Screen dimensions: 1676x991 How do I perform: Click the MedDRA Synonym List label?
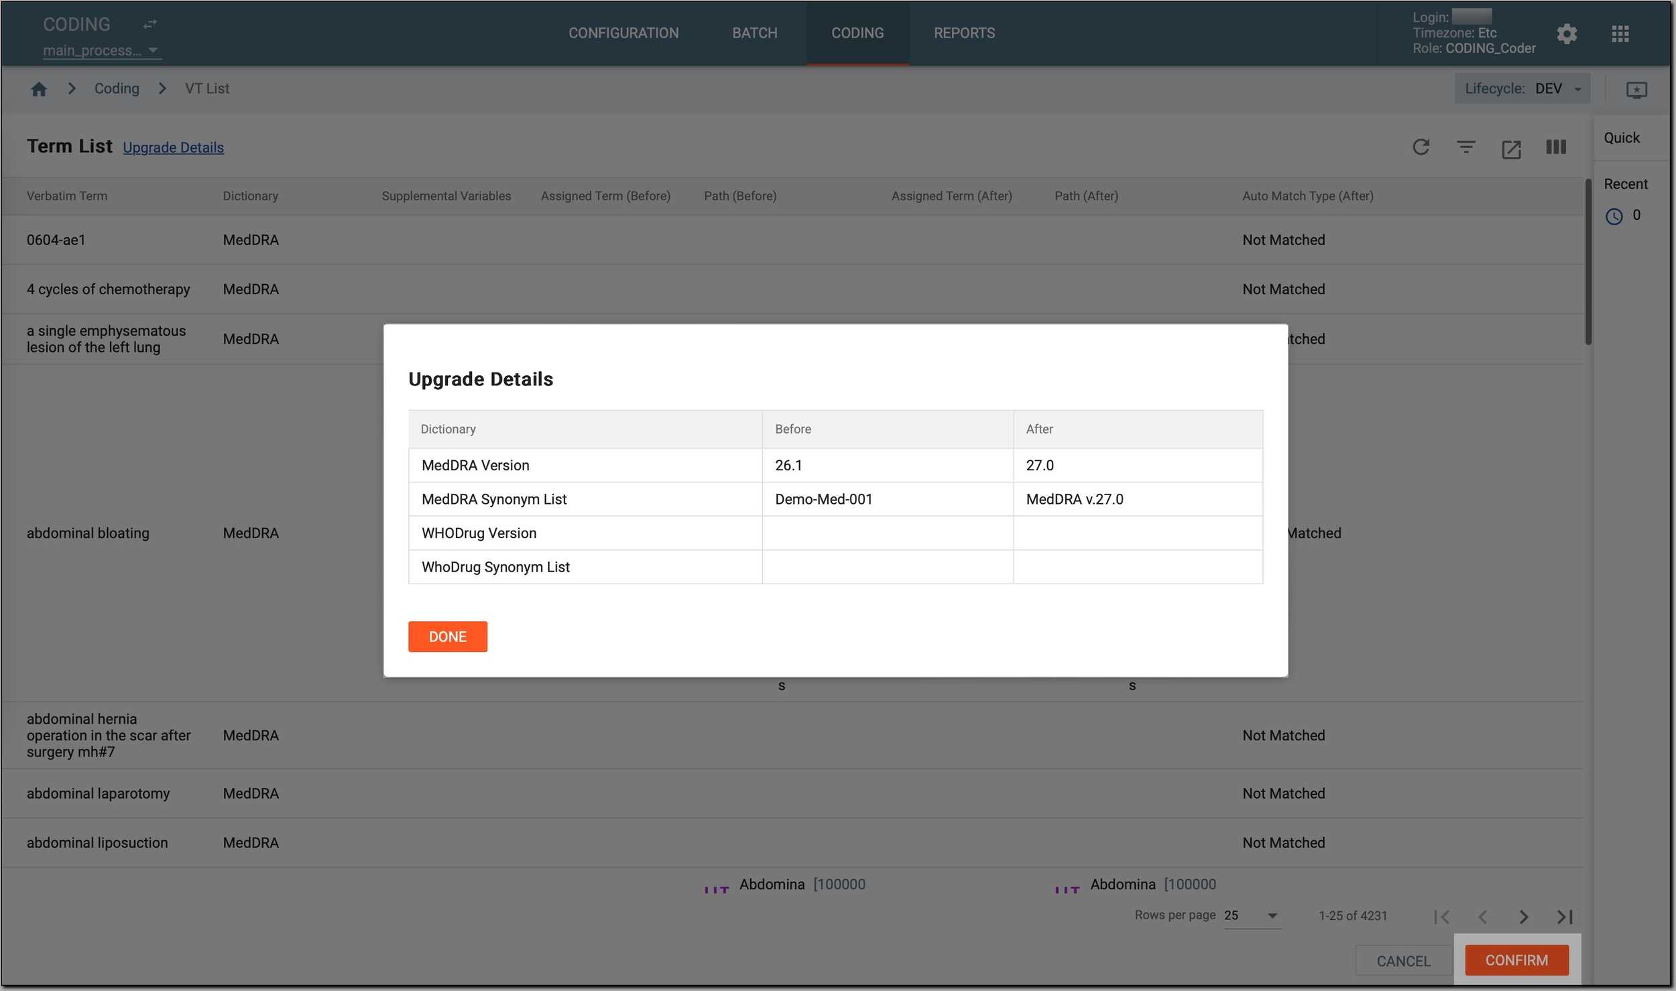pyautogui.click(x=494, y=499)
